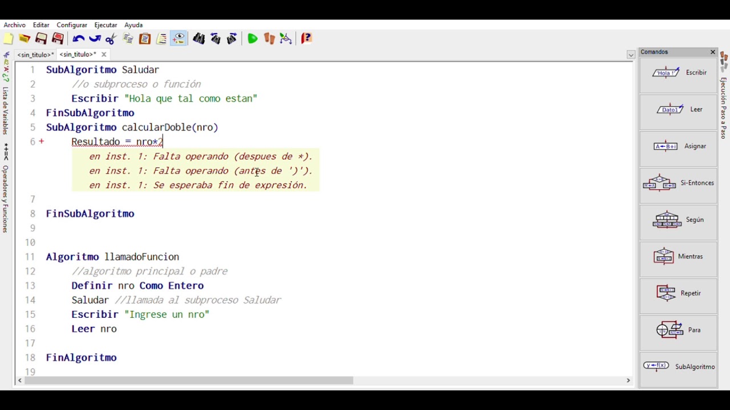The image size is (730, 410).
Task: Redo the last undone edit
Action: point(95,39)
